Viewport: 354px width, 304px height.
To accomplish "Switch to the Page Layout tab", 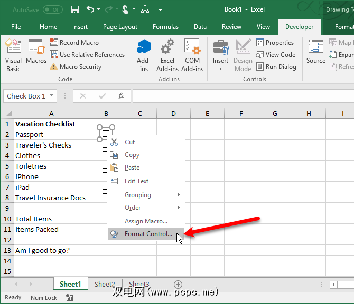I will [x=120, y=27].
